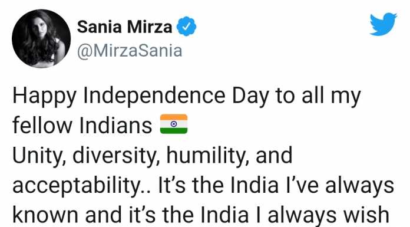Click the word Independence in the tweet
The height and width of the screenshot is (227, 410).
pos(154,96)
